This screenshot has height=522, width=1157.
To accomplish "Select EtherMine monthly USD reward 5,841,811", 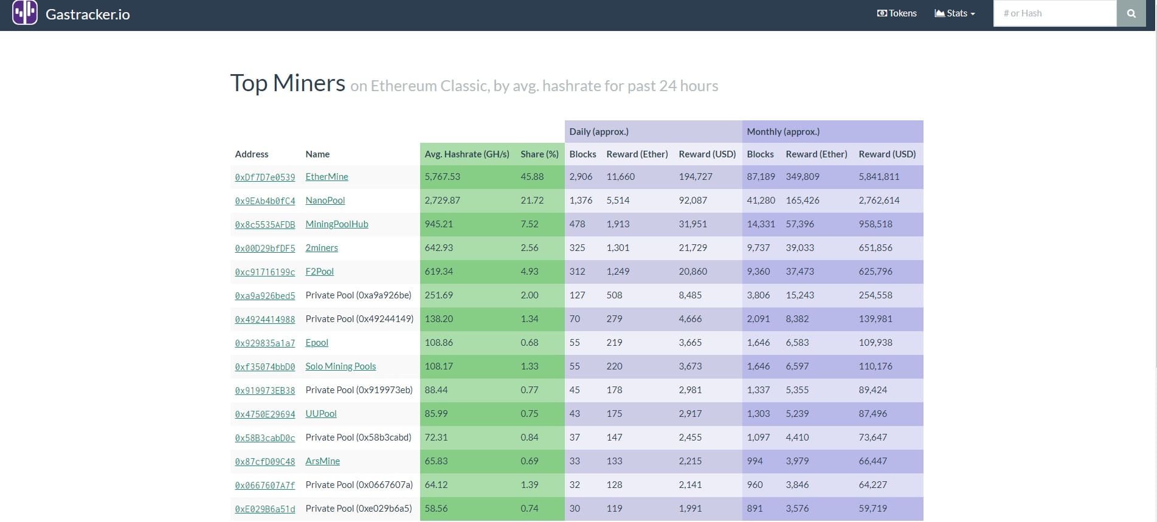I will [x=879, y=177].
